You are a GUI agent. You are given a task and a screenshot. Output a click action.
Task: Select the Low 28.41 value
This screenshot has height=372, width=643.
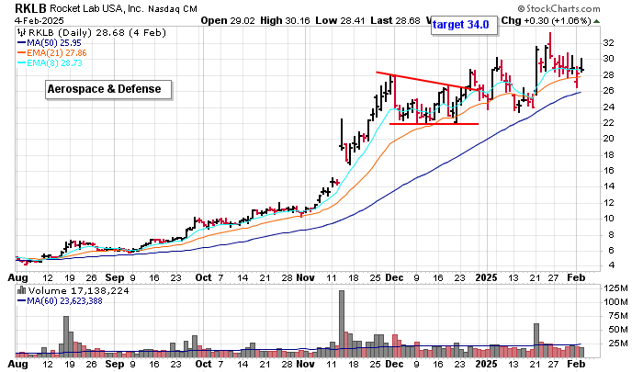point(340,20)
